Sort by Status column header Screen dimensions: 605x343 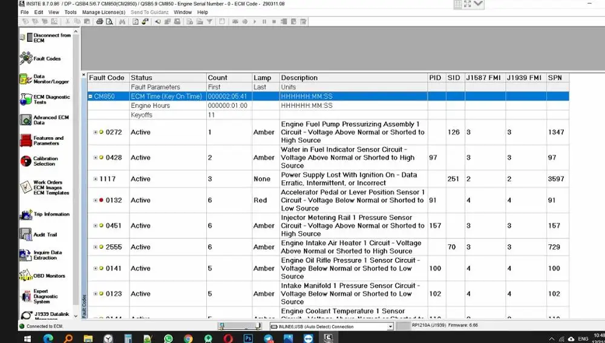pos(168,78)
